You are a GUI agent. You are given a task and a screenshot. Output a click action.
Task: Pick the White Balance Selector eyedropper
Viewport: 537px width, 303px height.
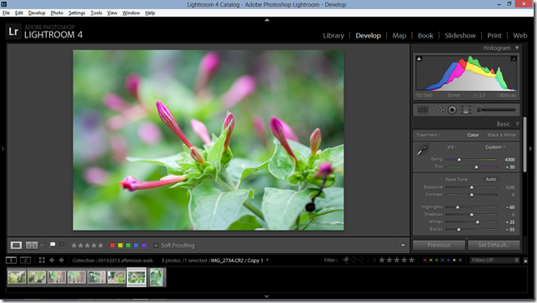point(423,150)
